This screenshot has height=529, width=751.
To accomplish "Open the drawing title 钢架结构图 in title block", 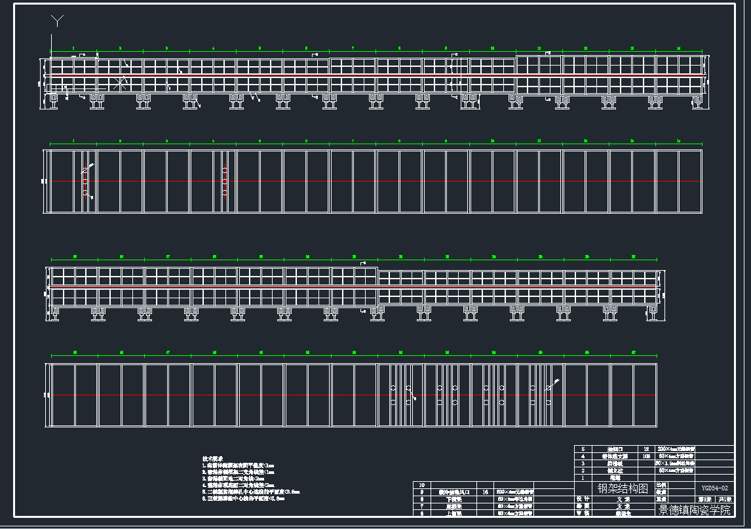I will tap(623, 488).
